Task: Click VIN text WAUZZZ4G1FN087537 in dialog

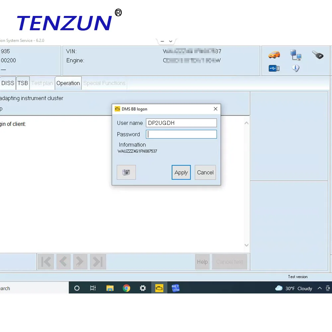Action: pyautogui.click(x=137, y=151)
